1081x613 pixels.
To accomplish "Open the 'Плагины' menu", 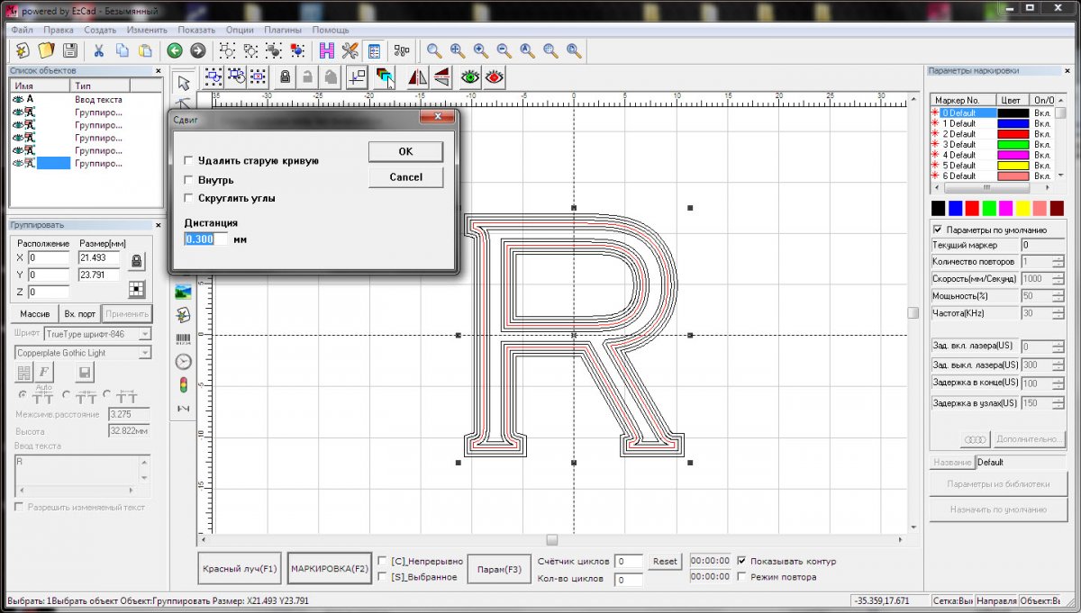I will click(283, 30).
